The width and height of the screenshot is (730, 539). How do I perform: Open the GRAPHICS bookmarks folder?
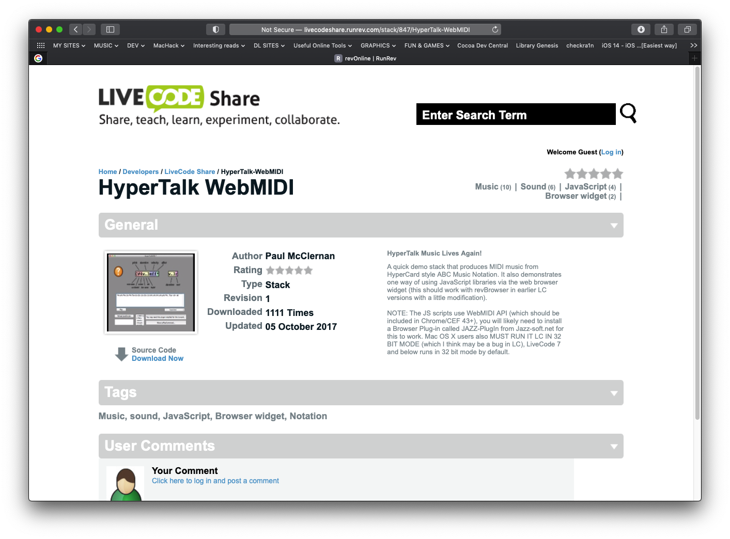[x=378, y=45]
